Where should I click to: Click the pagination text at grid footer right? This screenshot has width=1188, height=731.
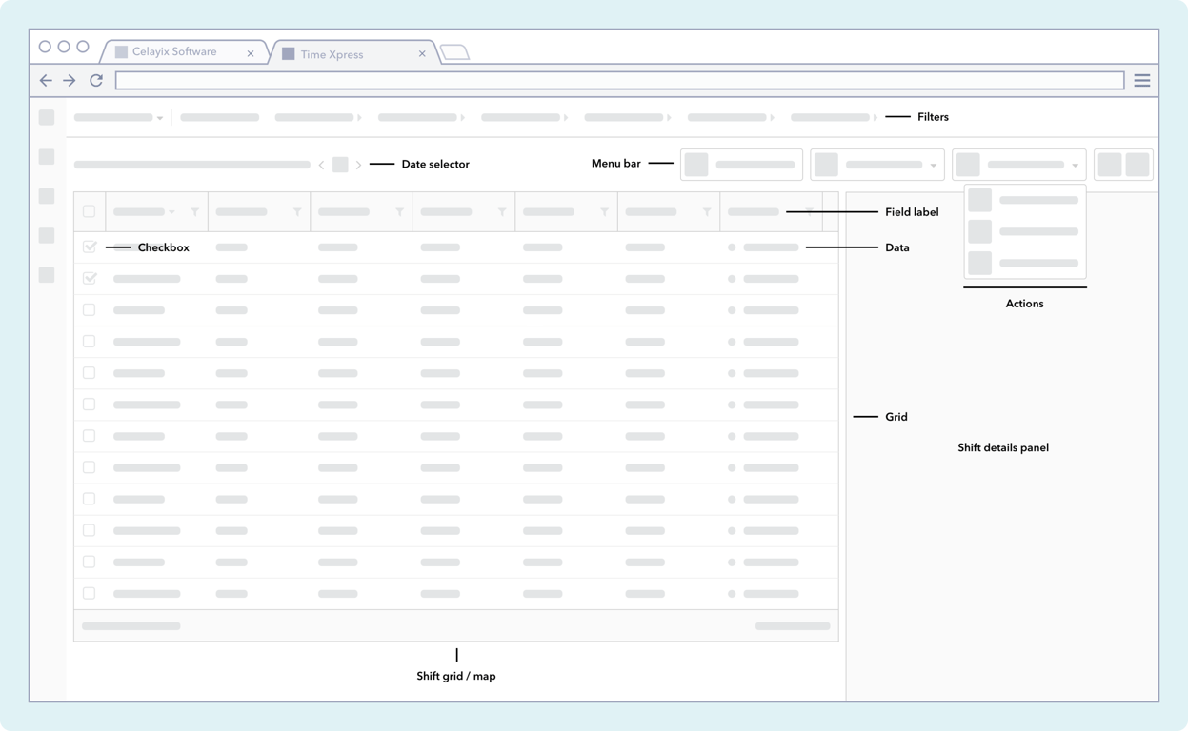click(793, 626)
